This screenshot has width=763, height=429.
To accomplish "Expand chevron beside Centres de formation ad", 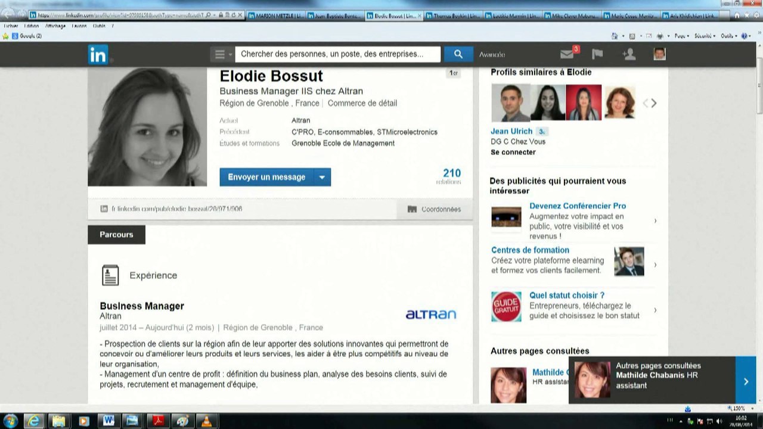I will 655,265.
